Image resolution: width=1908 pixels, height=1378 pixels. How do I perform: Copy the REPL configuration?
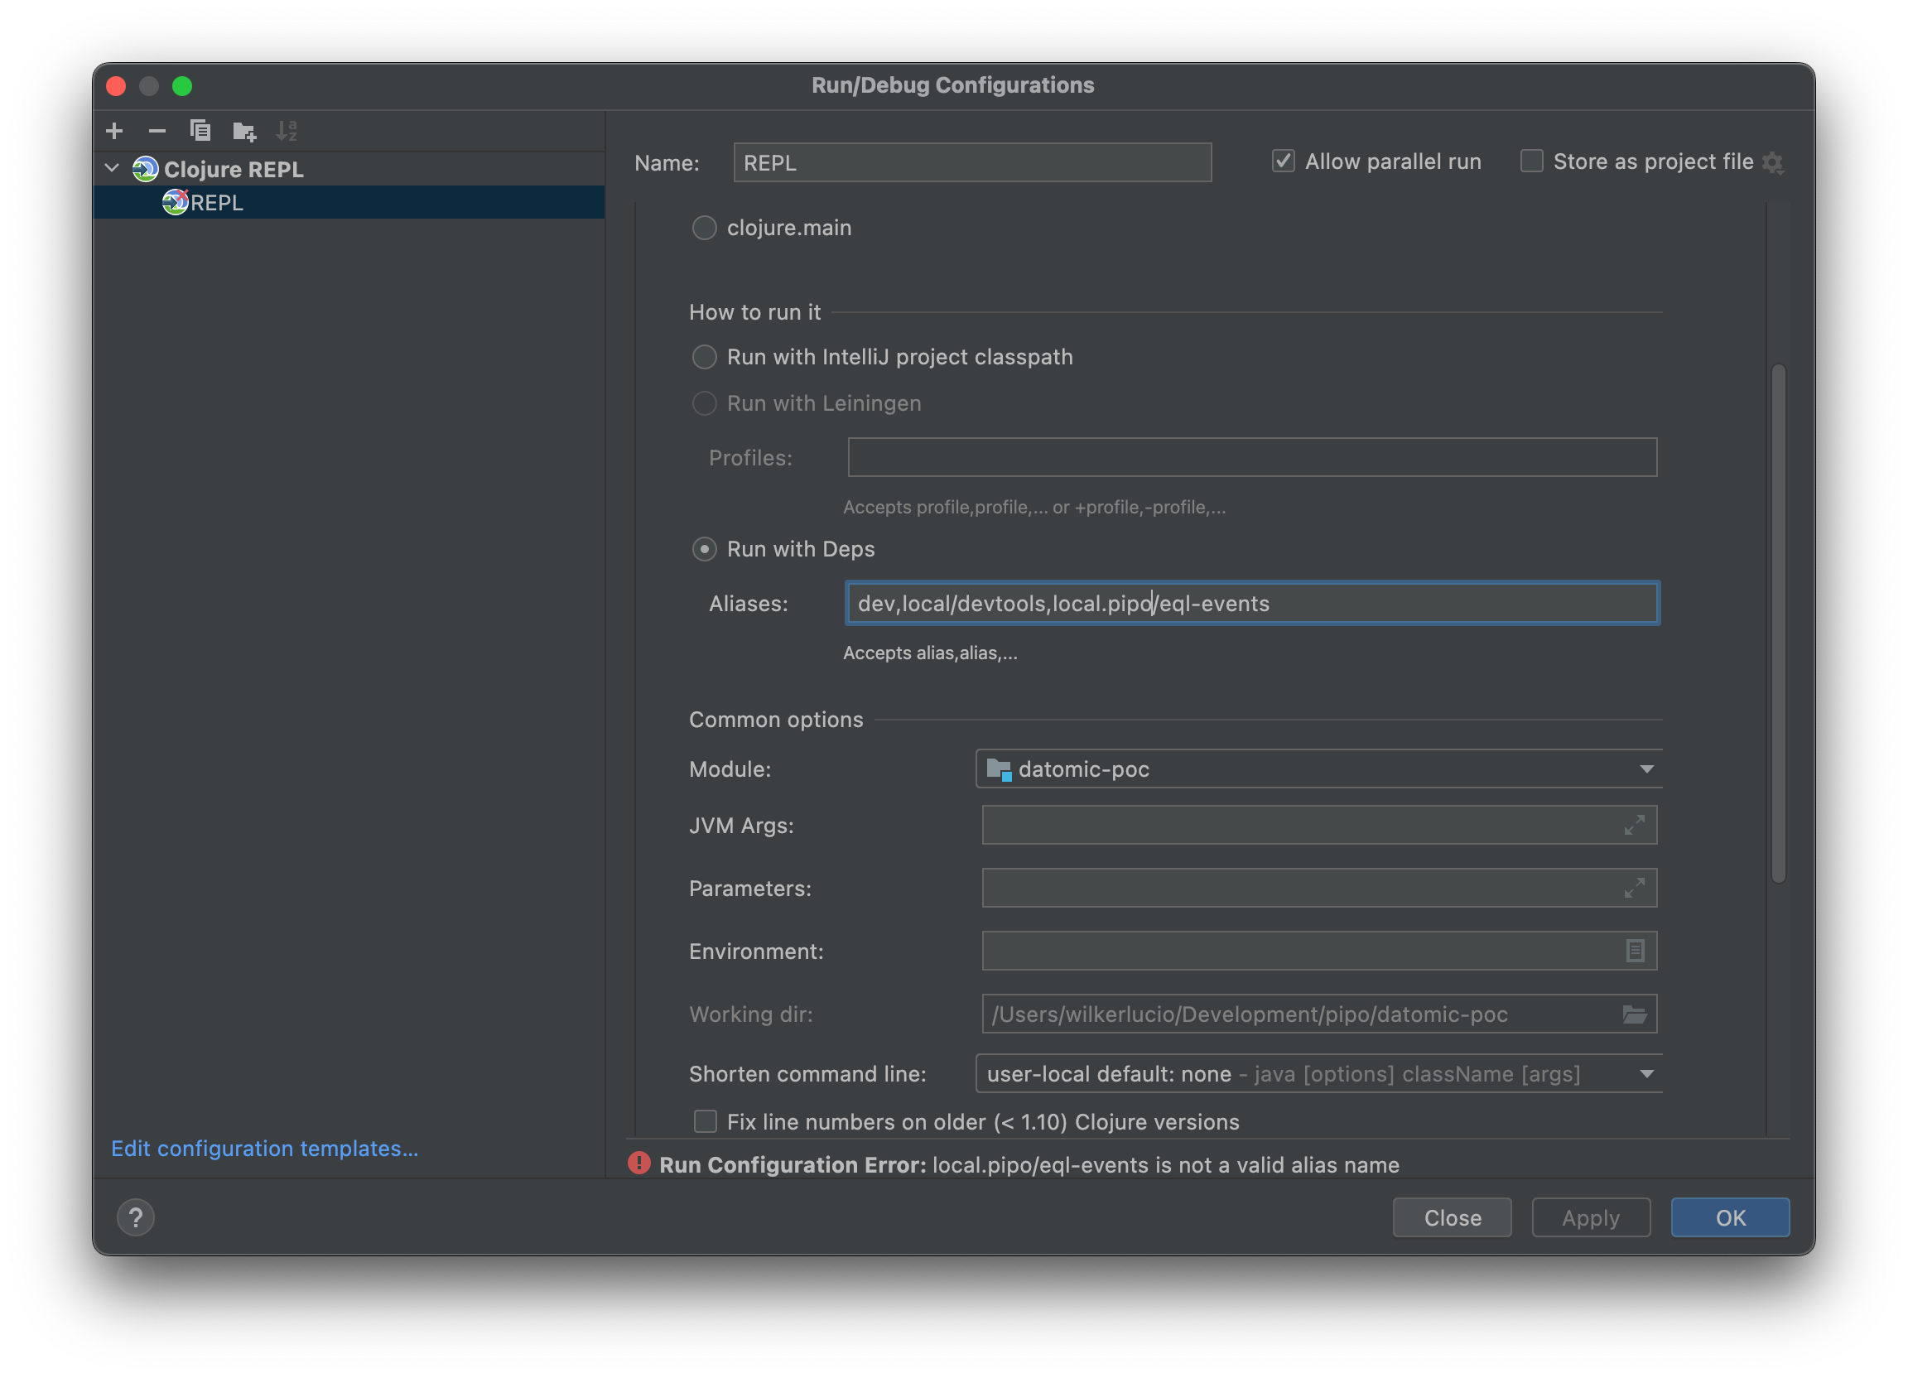[200, 130]
